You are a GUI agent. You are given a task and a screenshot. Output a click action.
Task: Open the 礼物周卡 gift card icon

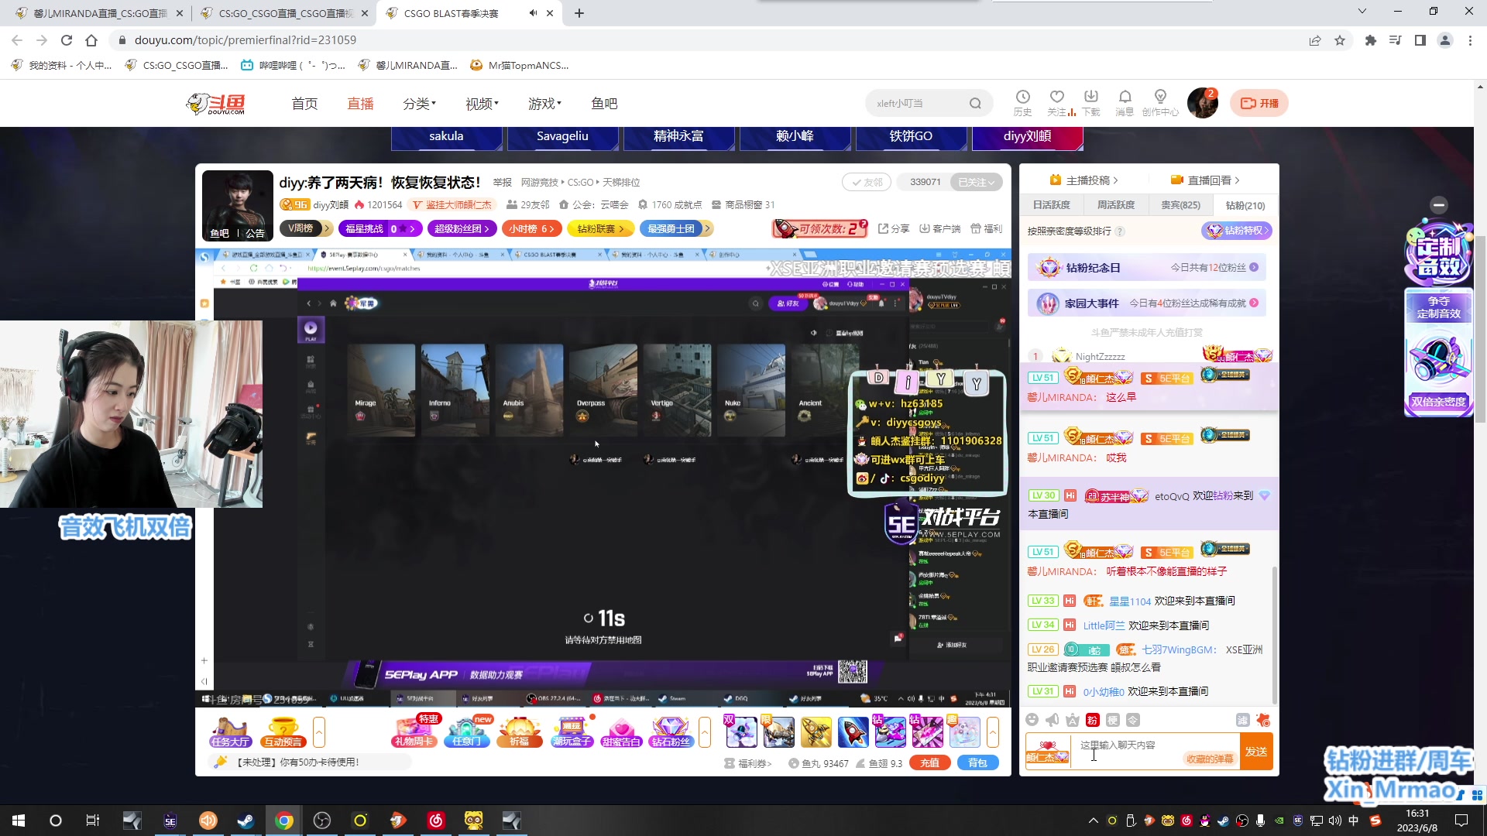(414, 731)
